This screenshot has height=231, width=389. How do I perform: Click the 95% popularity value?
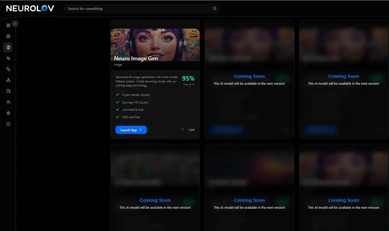188,78
